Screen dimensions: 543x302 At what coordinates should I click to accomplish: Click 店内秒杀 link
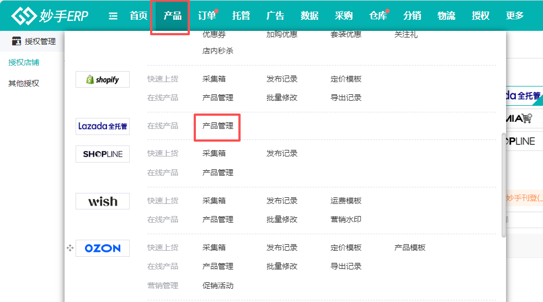[218, 51]
